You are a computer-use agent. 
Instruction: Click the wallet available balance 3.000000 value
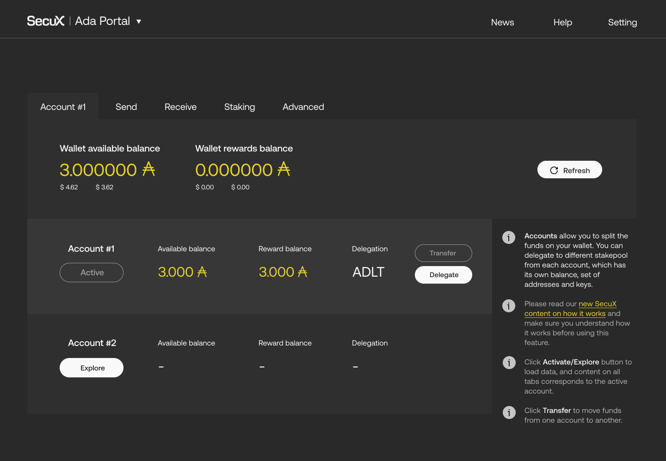click(107, 170)
